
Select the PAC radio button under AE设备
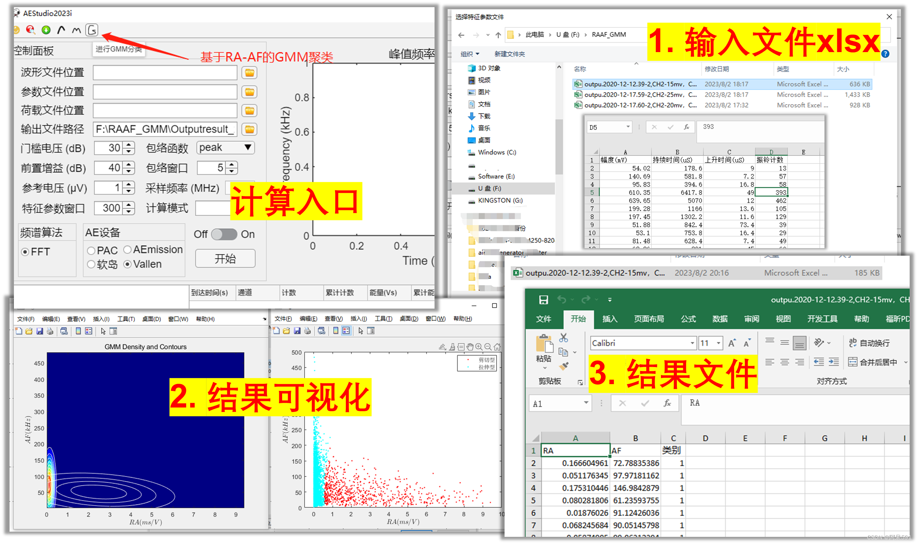click(x=91, y=250)
